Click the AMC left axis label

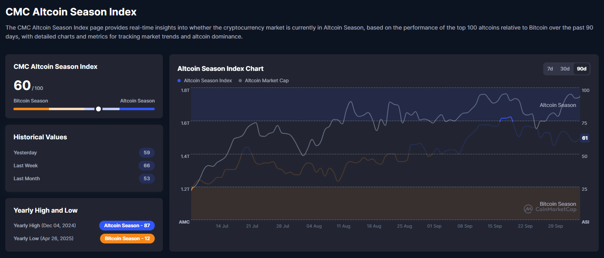[x=184, y=222]
